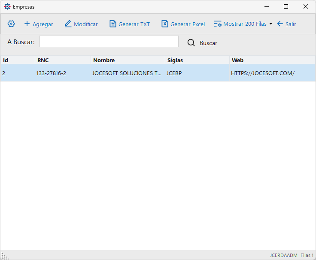The image size is (316, 260).
Task: Close the Empresas window
Action: point(306,6)
